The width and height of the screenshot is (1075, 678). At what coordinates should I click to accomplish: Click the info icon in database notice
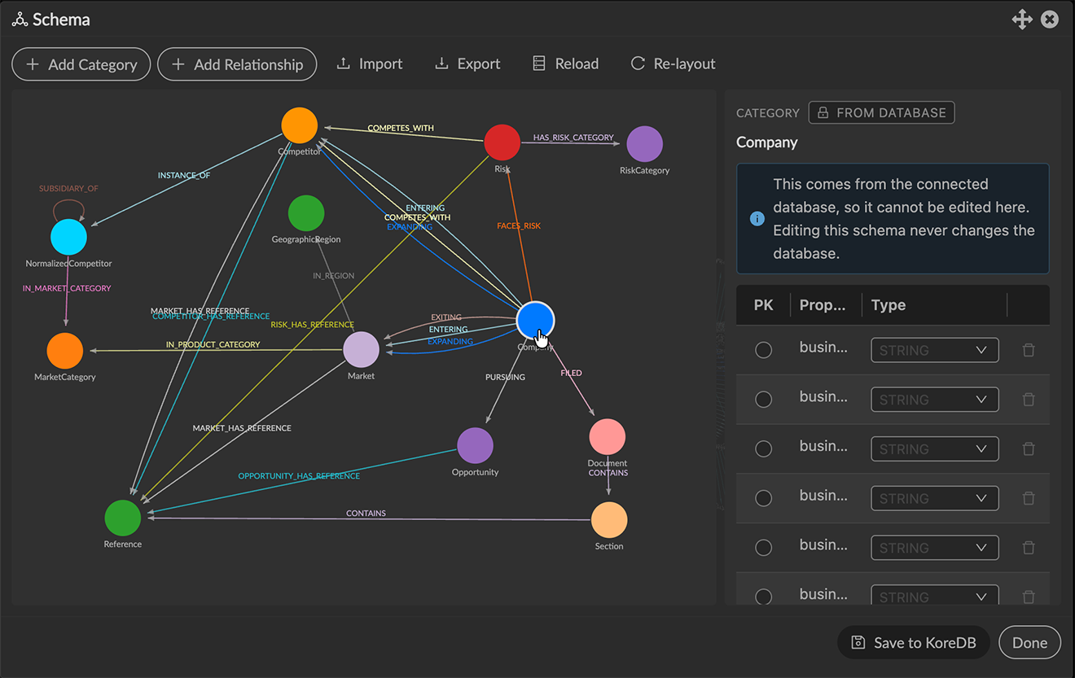point(757,219)
